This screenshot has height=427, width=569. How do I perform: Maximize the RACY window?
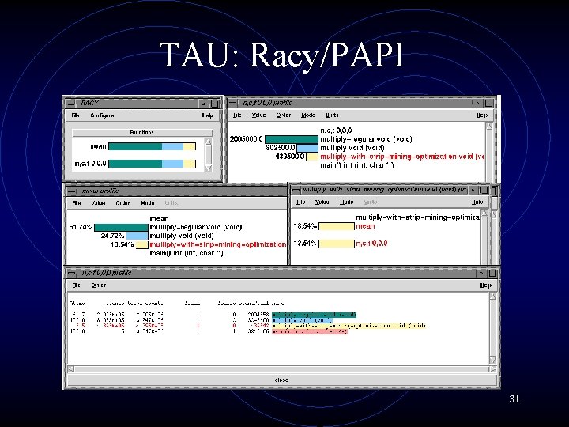(x=215, y=104)
